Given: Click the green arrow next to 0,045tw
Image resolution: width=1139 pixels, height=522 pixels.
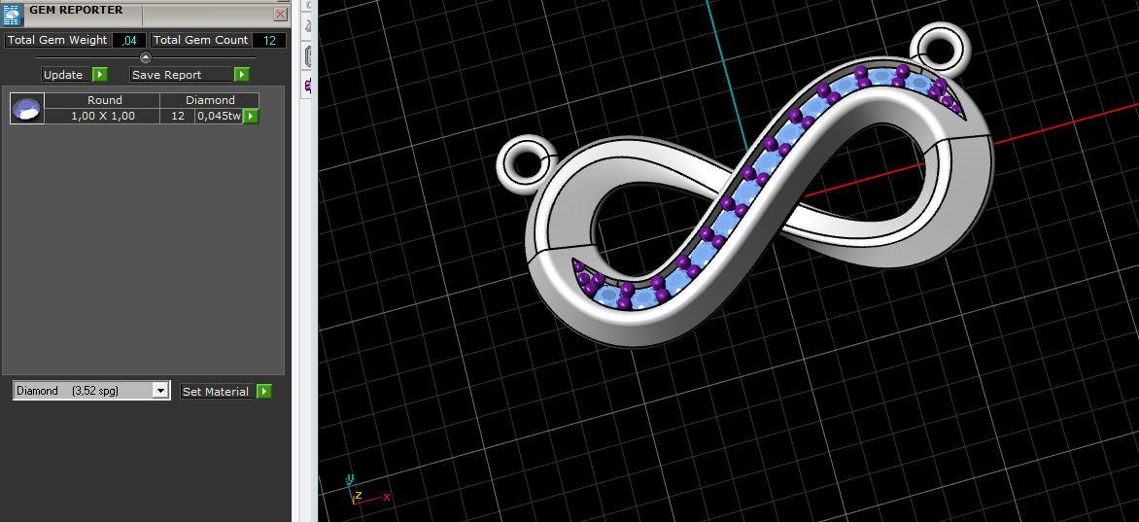Looking at the screenshot, I should [x=251, y=117].
